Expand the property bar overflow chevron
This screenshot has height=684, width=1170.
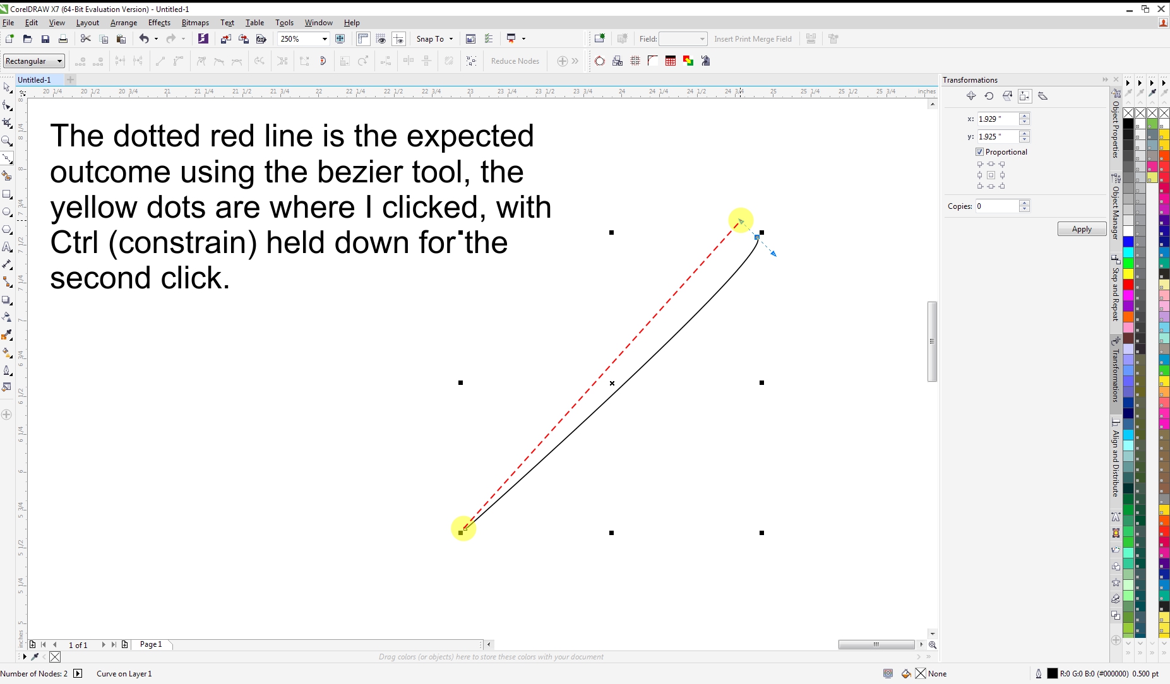pos(575,61)
